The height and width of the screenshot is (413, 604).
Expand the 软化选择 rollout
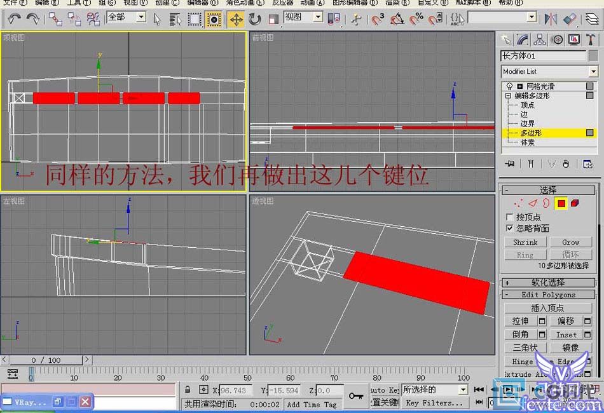tap(549, 283)
